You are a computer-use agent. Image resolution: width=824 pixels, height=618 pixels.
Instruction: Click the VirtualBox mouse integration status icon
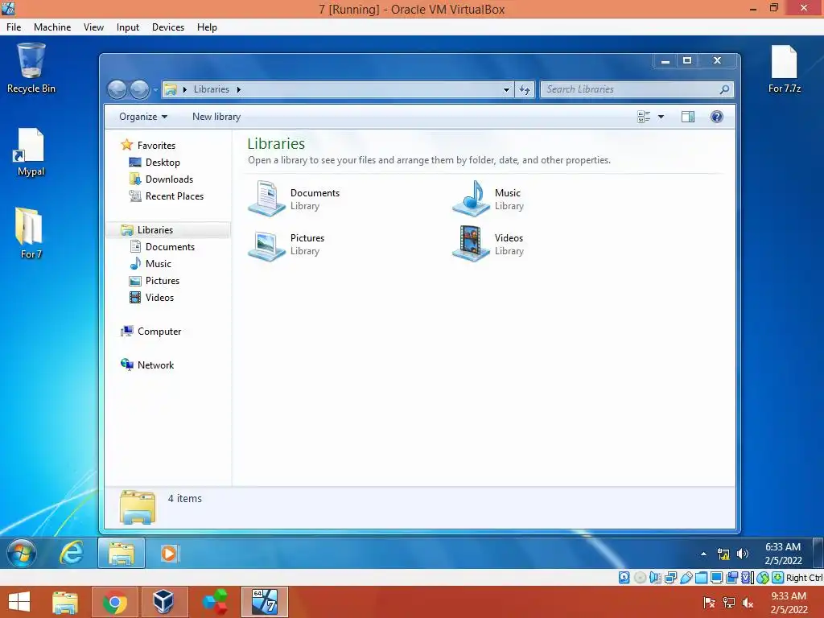(x=763, y=578)
